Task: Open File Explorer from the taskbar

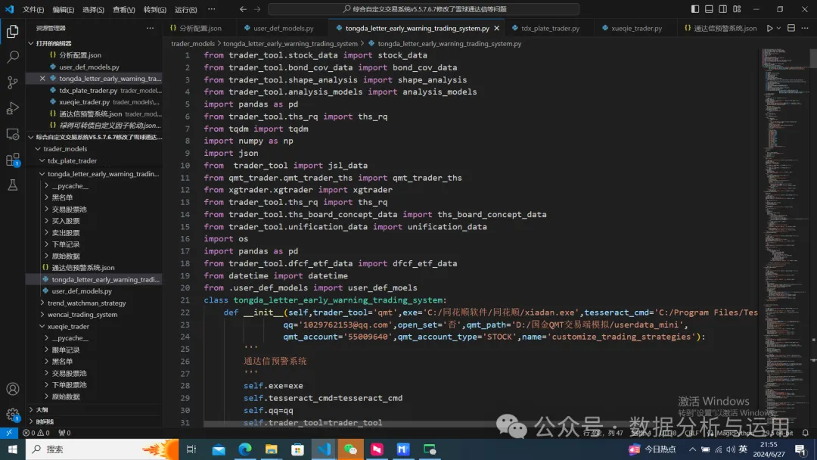Action: point(272,449)
